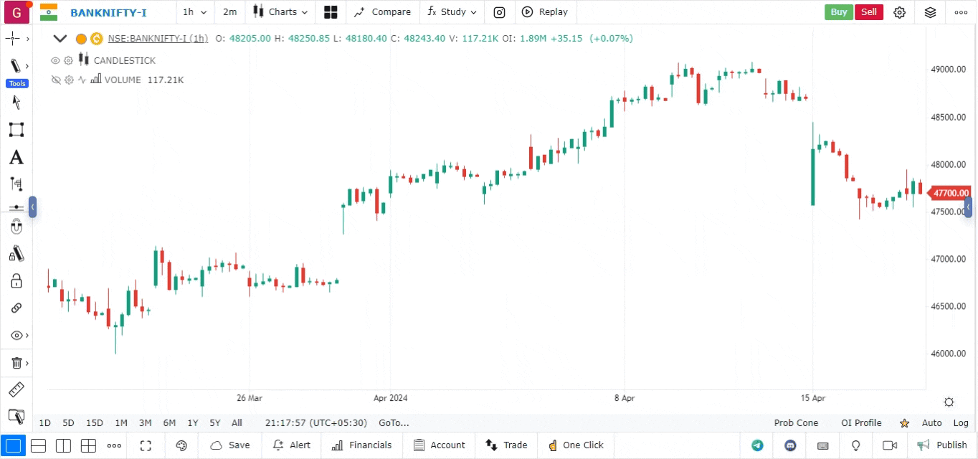Open the Telegram share icon
Screen dimensions: 978x459
pos(757,445)
